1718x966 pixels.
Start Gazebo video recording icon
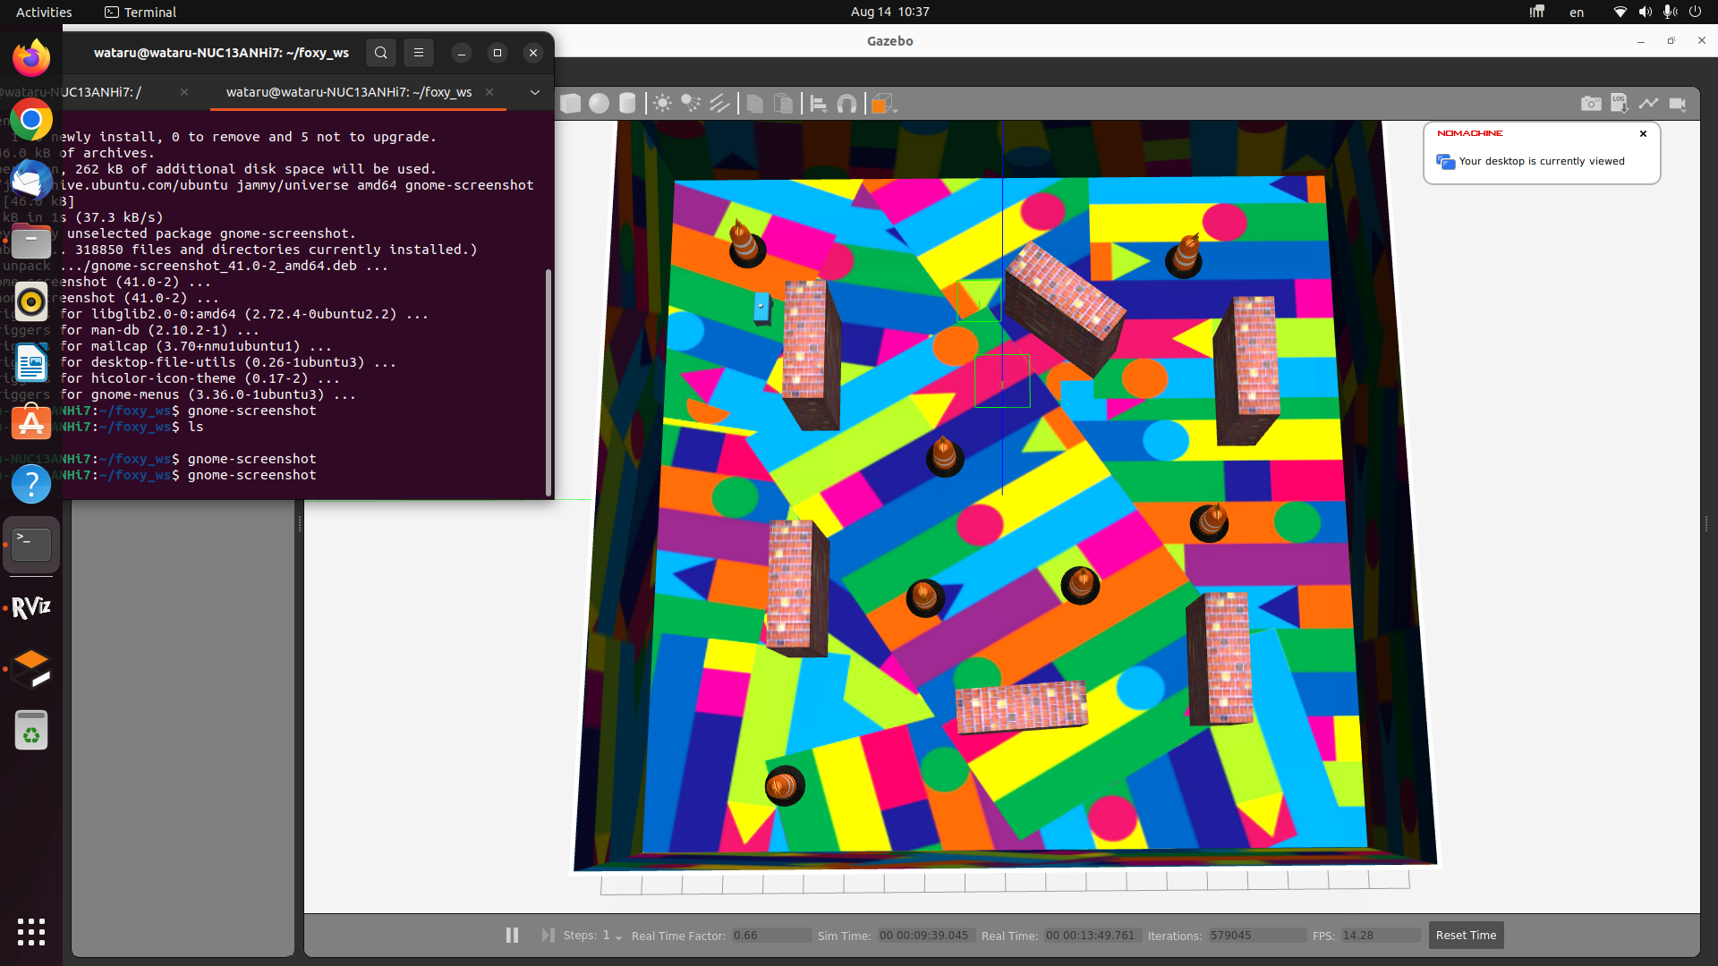point(1678,104)
